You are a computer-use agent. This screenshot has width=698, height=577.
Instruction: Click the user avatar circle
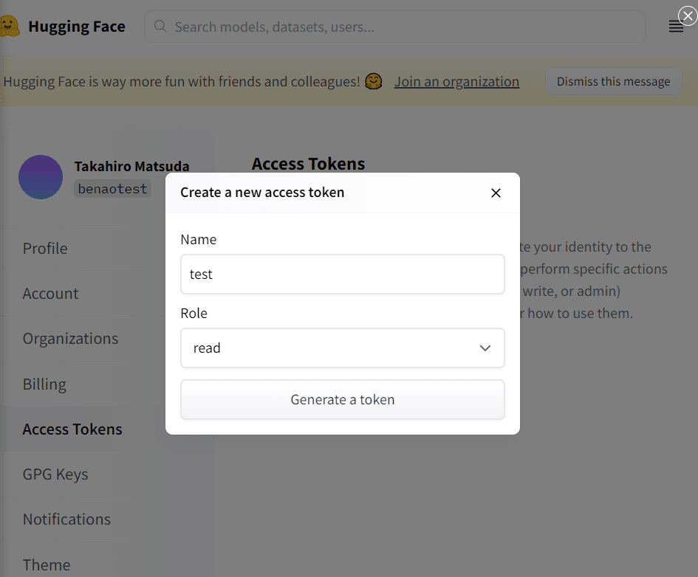pos(41,177)
